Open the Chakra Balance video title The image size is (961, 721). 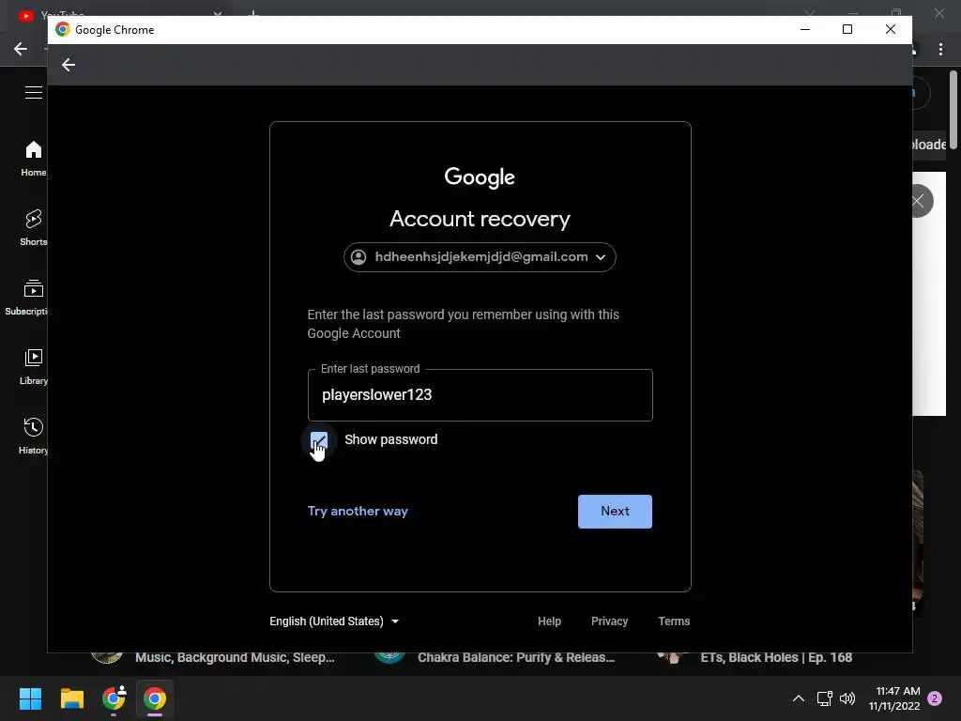(x=516, y=658)
